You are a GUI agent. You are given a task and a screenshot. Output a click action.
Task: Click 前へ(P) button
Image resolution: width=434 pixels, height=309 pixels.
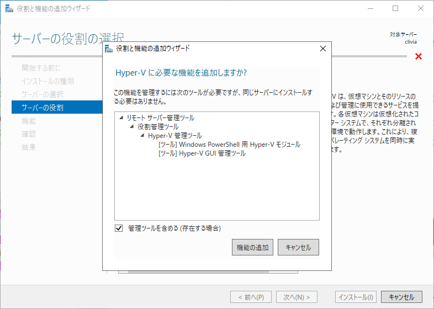click(x=251, y=297)
